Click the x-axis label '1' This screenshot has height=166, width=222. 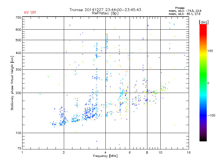[22, 152]
